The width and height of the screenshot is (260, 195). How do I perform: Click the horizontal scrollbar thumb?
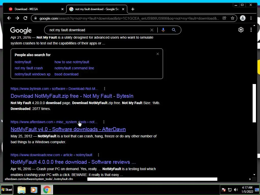[152, 179]
